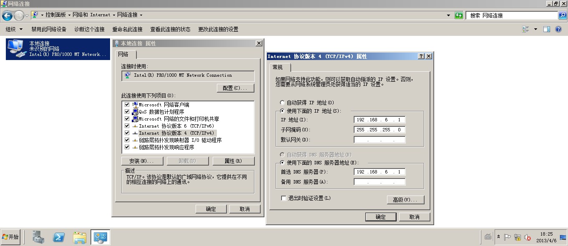Screen dimensions: 568x246
Task: Click 确定 in IPv4 properties dialog
Action: pos(381,217)
